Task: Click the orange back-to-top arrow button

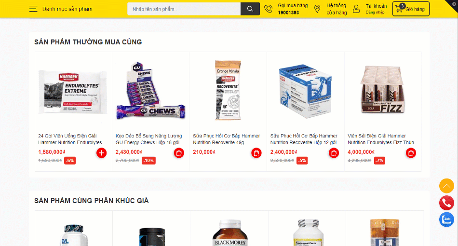Action: [446, 186]
